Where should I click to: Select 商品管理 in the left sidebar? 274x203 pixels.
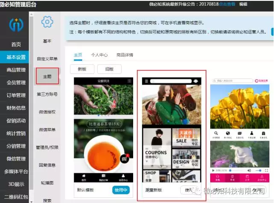[16, 70]
